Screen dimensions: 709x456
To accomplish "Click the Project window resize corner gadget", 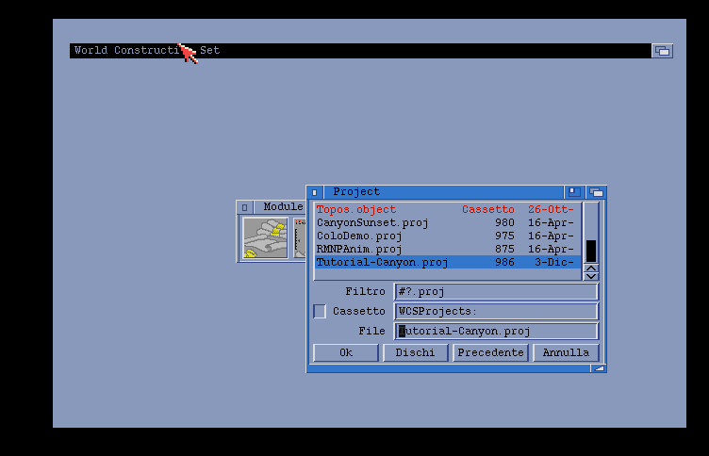I will (598, 367).
